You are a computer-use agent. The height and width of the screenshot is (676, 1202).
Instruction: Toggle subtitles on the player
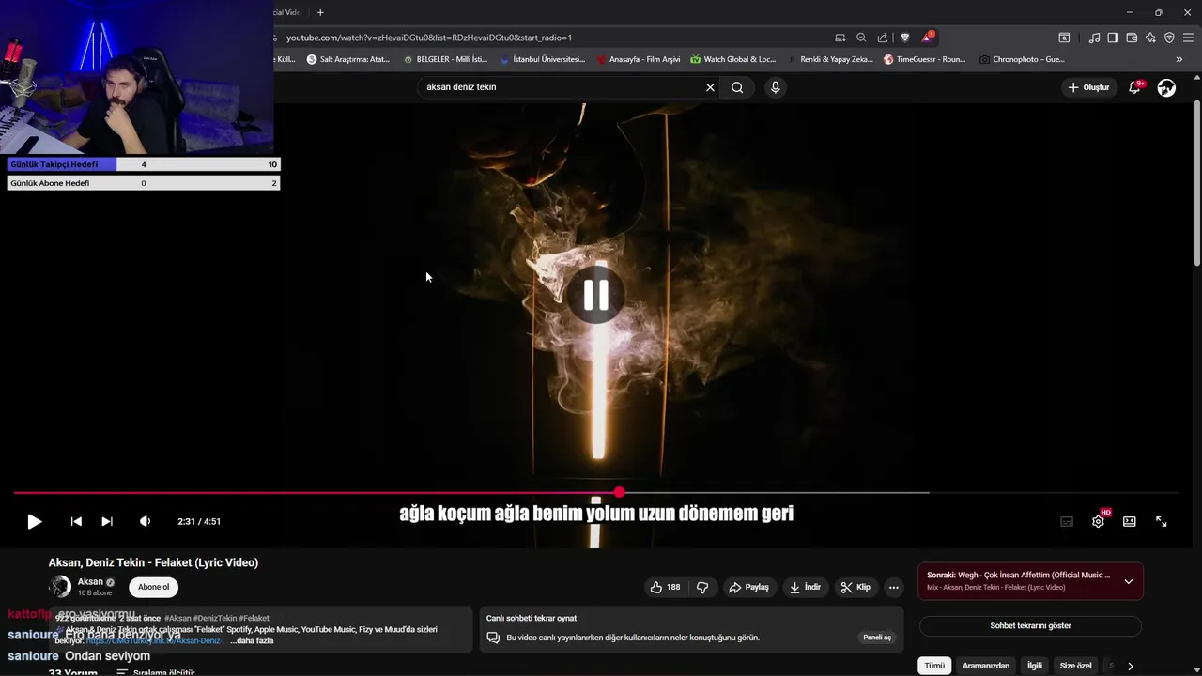click(1067, 521)
